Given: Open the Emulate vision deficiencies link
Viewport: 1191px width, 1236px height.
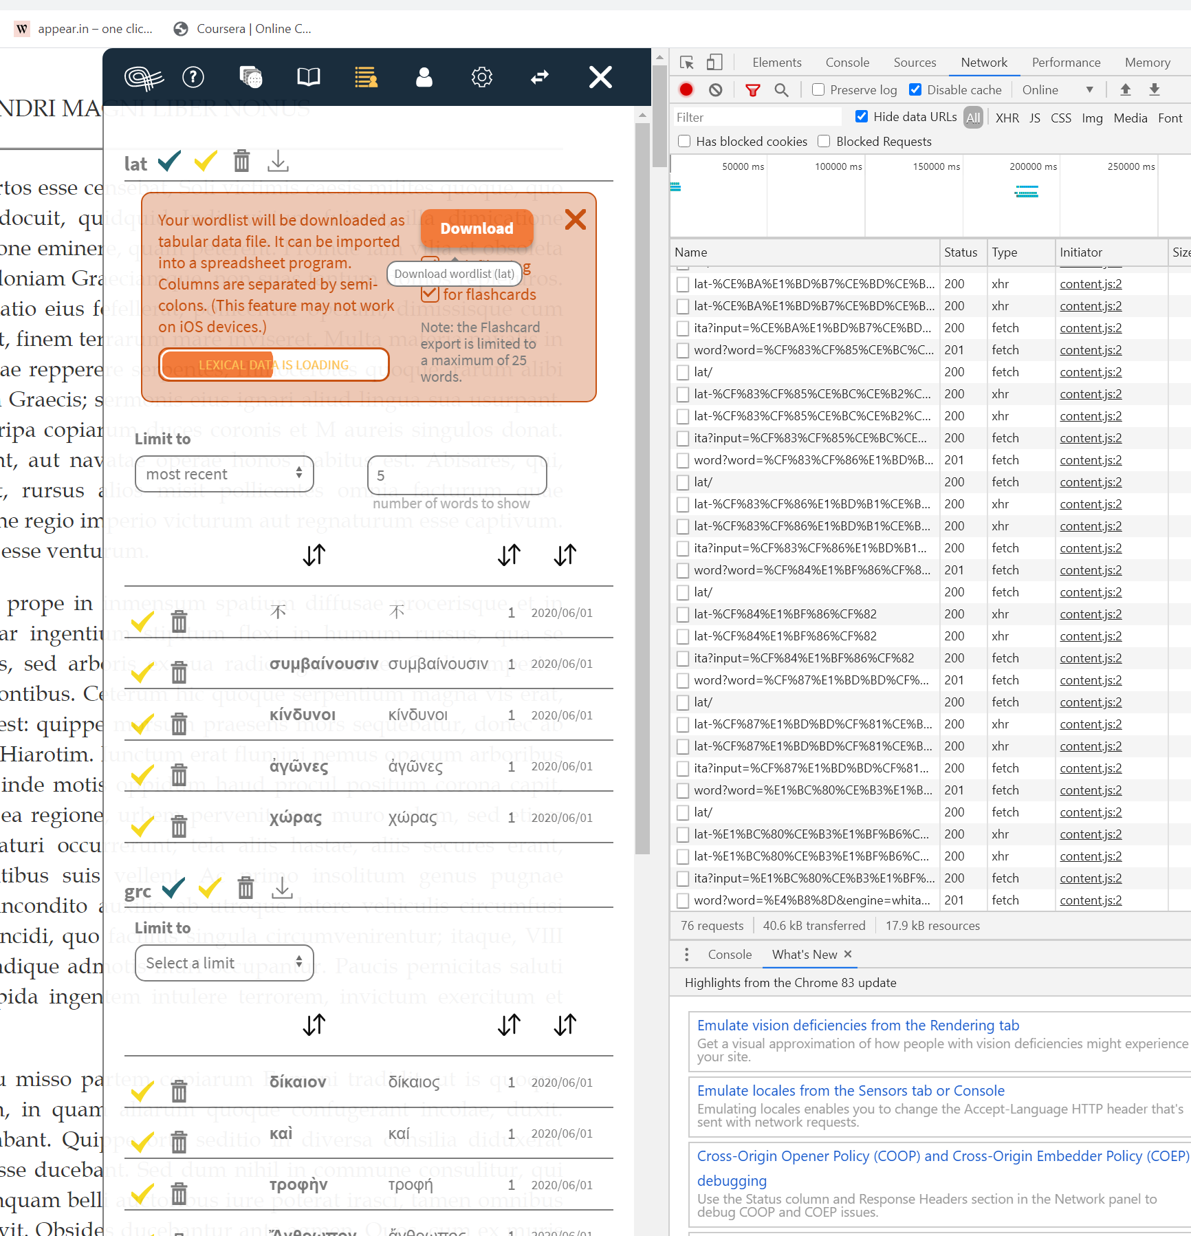Looking at the screenshot, I should coord(857,1025).
